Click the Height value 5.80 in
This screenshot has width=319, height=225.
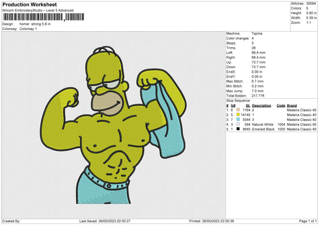click(311, 13)
